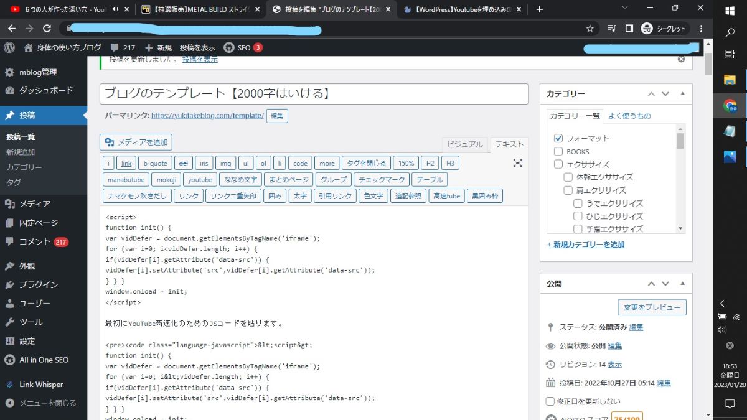The width and height of the screenshot is (747, 420).
Task: Check the BOOKS category
Action: 558,151
